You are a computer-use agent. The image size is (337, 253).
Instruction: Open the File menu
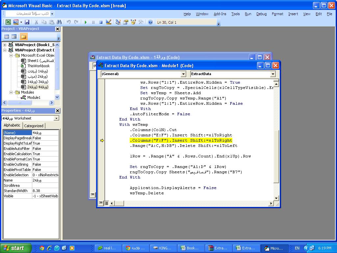coord(329,14)
